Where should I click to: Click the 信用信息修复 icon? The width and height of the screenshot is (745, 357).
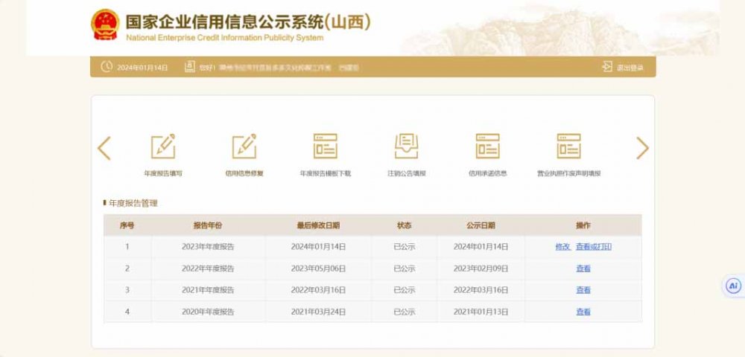click(244, 147)
